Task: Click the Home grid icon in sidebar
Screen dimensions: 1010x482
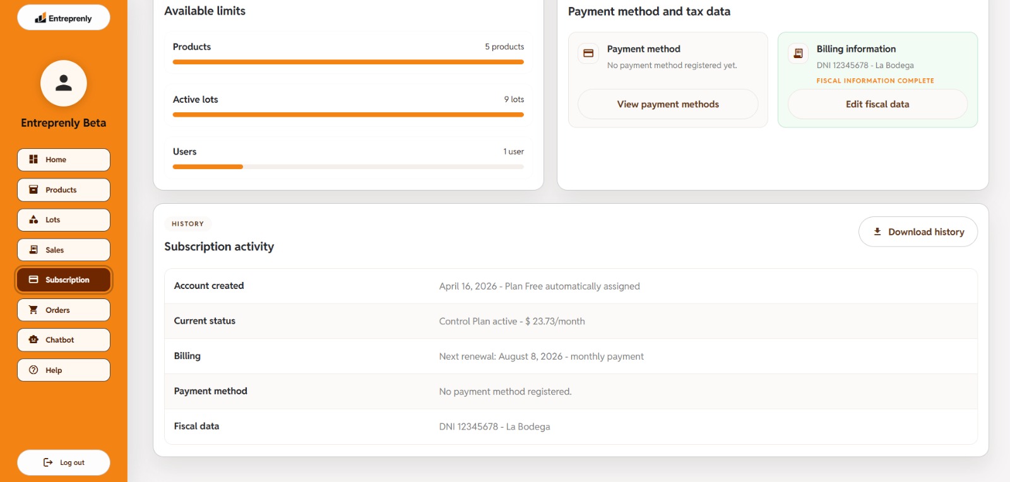Action: click(x=33, y=160)
